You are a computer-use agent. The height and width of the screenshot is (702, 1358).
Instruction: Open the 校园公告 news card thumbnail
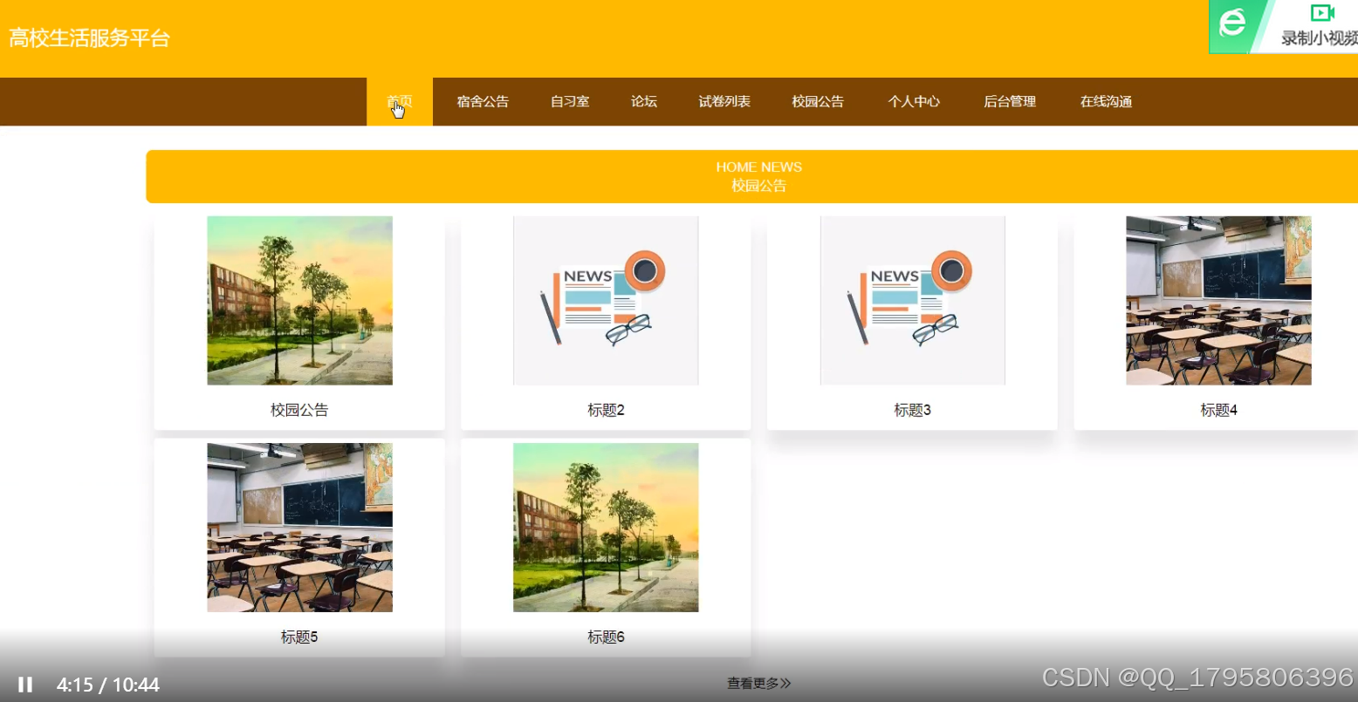[299, 300]
